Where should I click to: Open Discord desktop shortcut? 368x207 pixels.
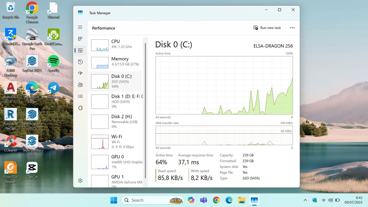53,10
